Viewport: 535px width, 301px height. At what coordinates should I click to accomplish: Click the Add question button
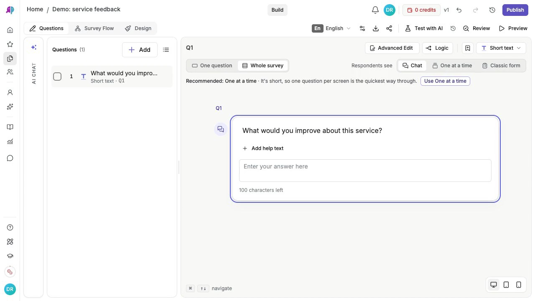(140, 50)
